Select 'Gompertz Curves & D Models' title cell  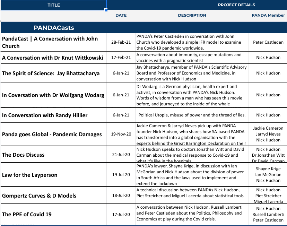pyautogui.click(x=54, y=195)
